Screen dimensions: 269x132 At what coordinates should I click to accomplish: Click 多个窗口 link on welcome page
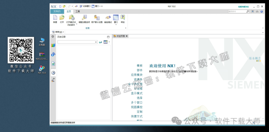click(137, 102)
